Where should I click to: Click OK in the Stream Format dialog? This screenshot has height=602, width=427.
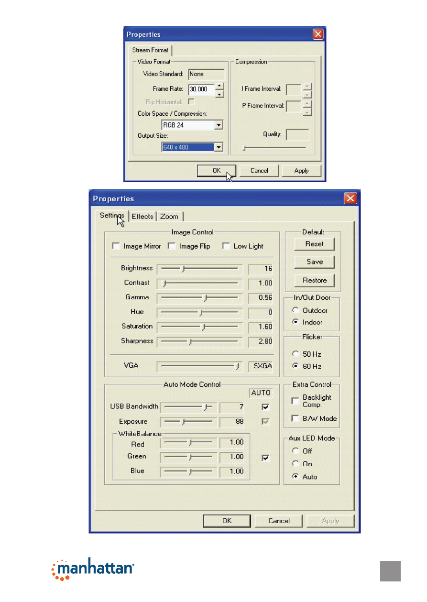pyautogui.click(x=217, y=171)
